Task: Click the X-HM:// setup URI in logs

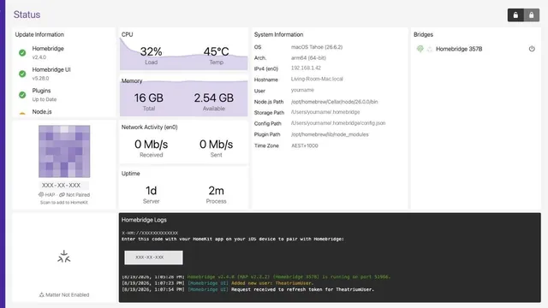Action: (150, 233)
